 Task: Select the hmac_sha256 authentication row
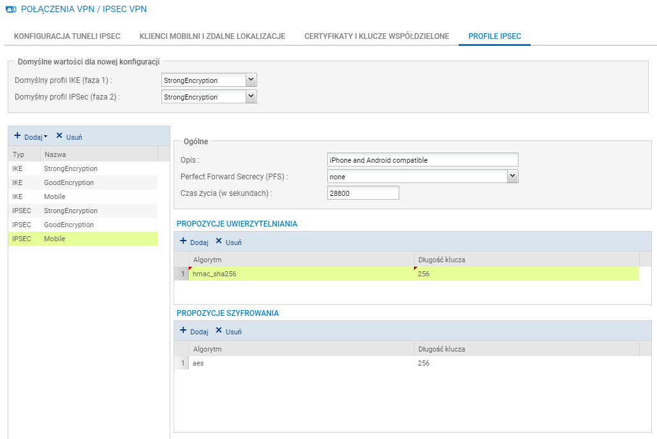coord(301,274)
